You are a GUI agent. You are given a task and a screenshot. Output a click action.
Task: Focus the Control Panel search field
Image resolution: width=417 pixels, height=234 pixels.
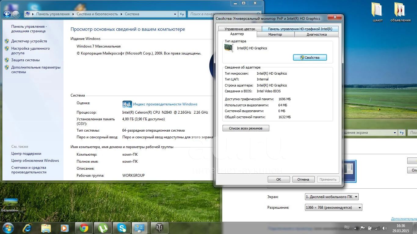(x=224, y=14)
